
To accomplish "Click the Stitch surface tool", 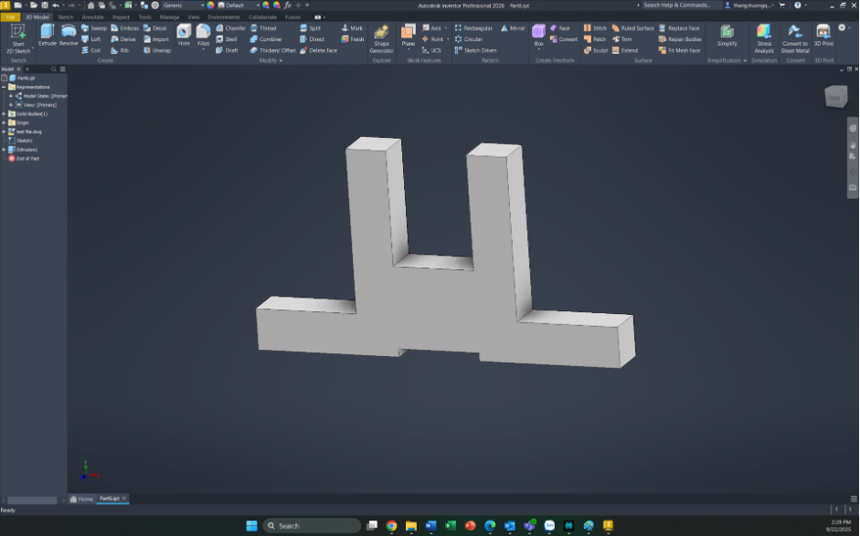I will pos(595,28).
